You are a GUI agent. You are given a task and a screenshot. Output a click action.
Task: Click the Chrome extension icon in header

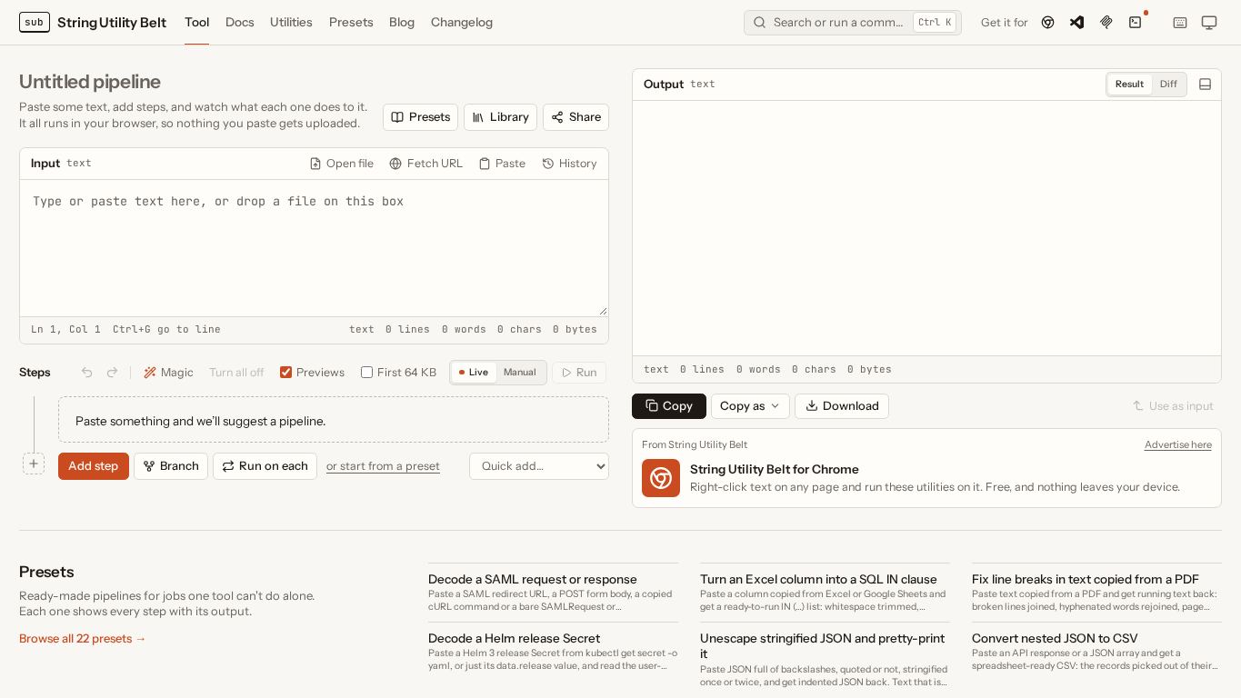1047,23
